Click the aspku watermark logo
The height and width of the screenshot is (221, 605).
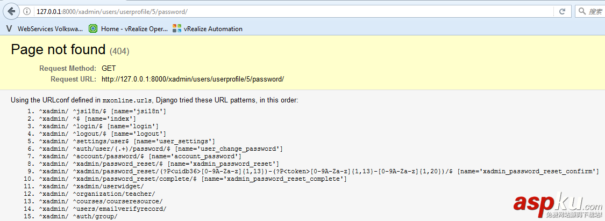[557, 205]
